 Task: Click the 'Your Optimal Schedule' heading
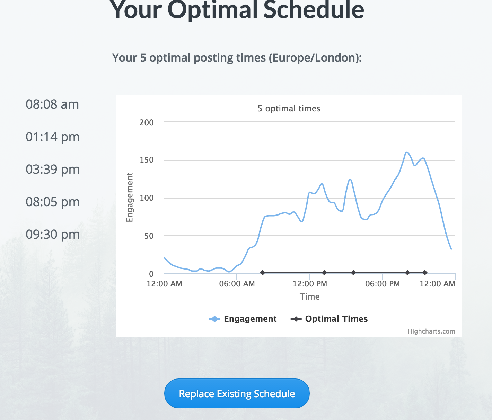237,9
